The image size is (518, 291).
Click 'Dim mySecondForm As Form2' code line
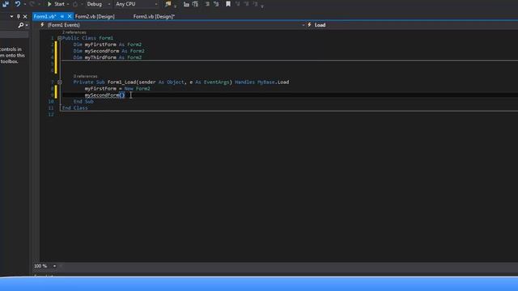[x=108, y=51]
